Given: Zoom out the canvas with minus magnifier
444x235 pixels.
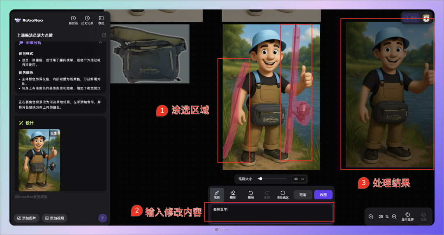Looking at the screenshot, I should tap(371, 217).
